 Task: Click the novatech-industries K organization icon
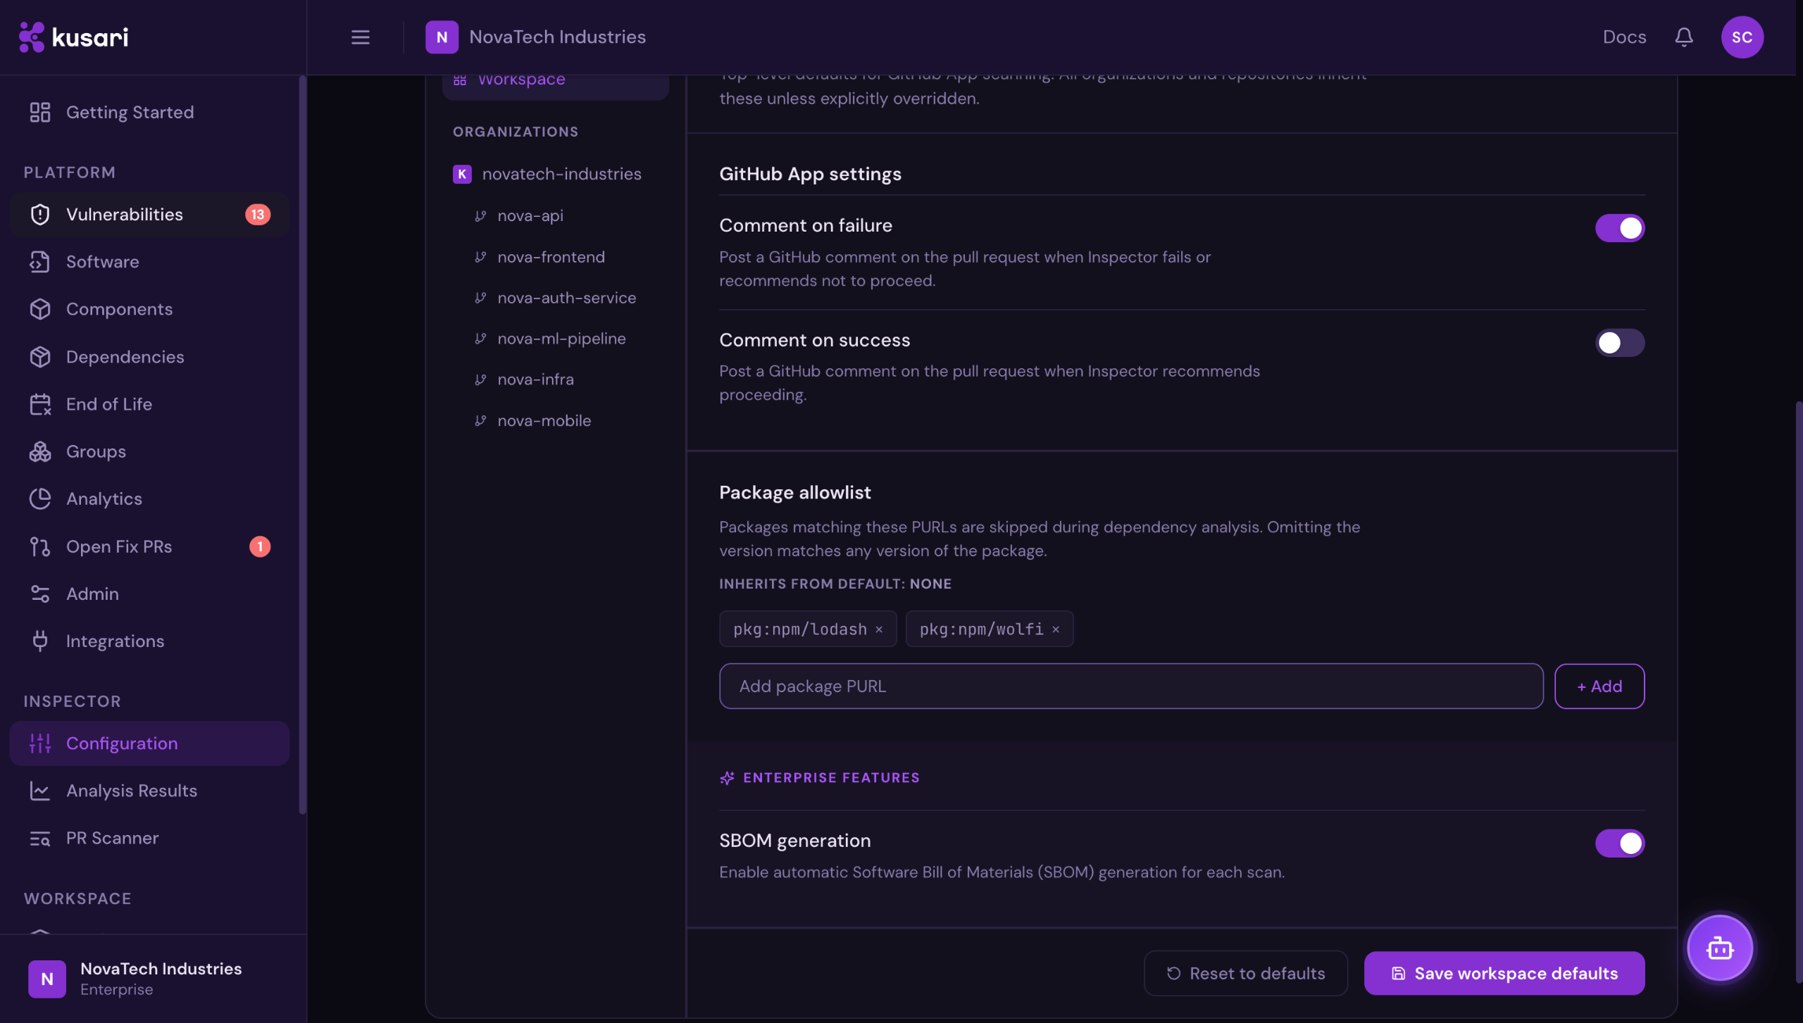pos(462,174)
